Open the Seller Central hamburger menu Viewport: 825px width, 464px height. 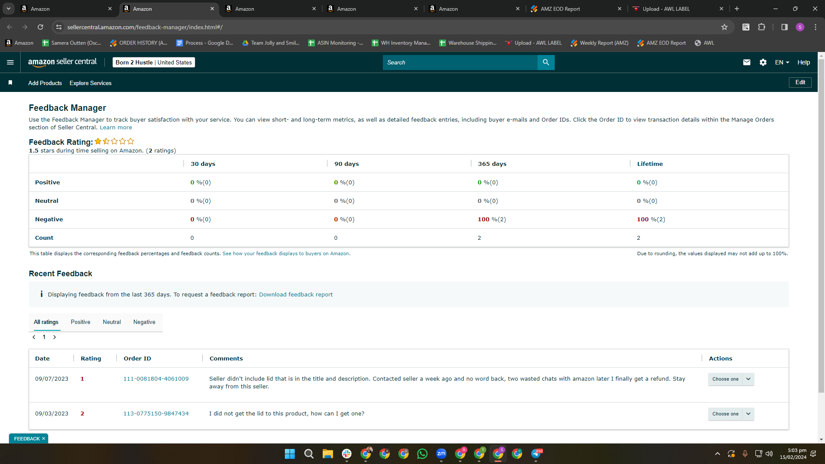click(x=10, y=62)
